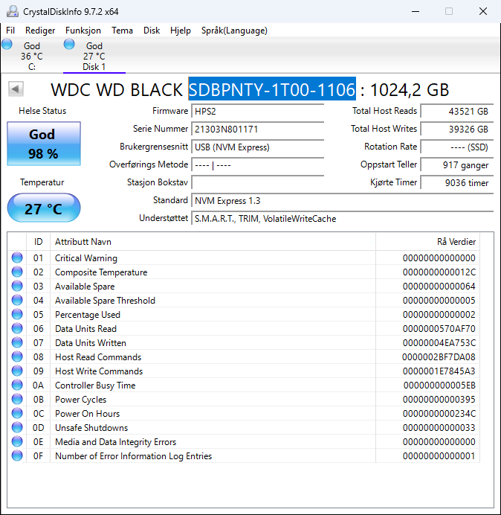Viewport: 501px width, 515px height.
Task: Click the empty Stasjon Bokstav field
Action: click(257, 182)
